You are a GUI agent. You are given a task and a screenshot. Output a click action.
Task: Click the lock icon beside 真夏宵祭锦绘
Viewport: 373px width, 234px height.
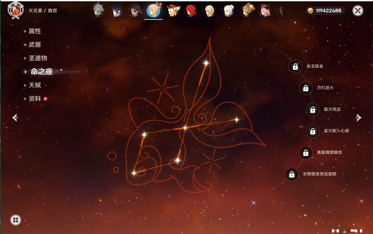tap(306, 153)
